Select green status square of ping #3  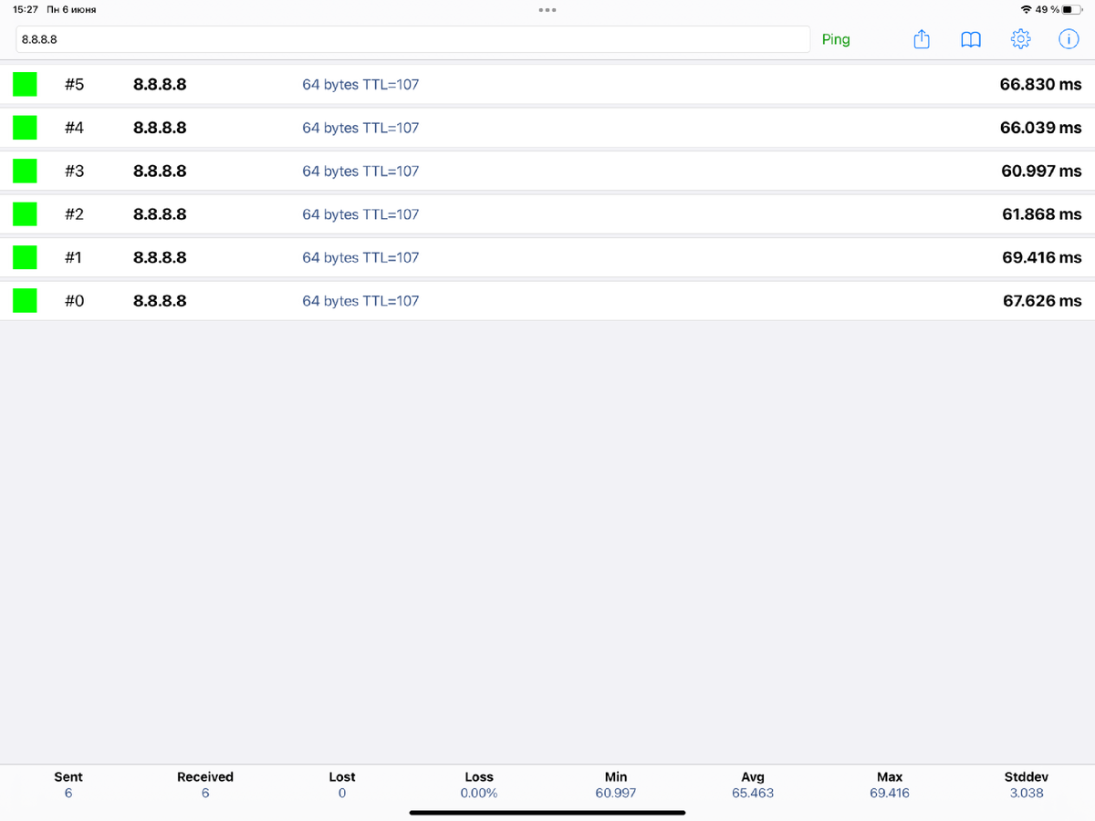tap(25, 171)
